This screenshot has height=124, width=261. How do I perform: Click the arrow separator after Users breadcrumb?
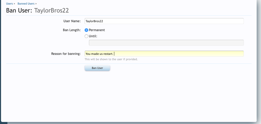[x=14, y=4]
